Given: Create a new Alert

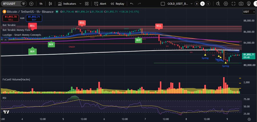Looking at the screenshot, I should click(x=100, y=4).
